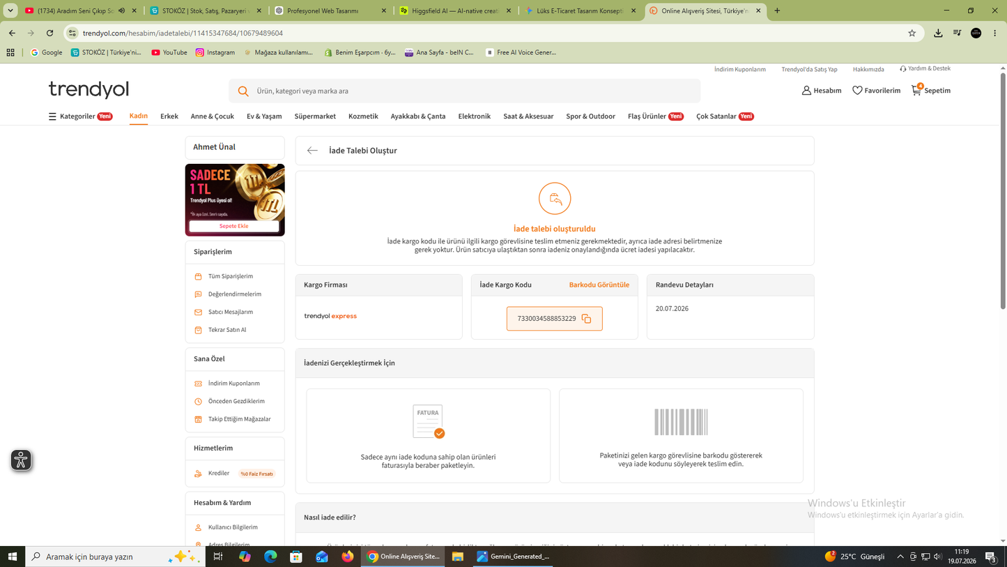This screenshot has width=1007, height=567.
Task: Open the Sepetim shopping cart
Action: tap(931, 91)
